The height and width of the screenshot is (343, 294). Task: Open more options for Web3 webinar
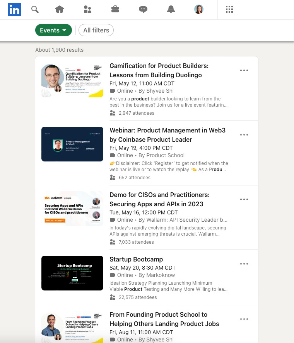[x=244, y=135]
